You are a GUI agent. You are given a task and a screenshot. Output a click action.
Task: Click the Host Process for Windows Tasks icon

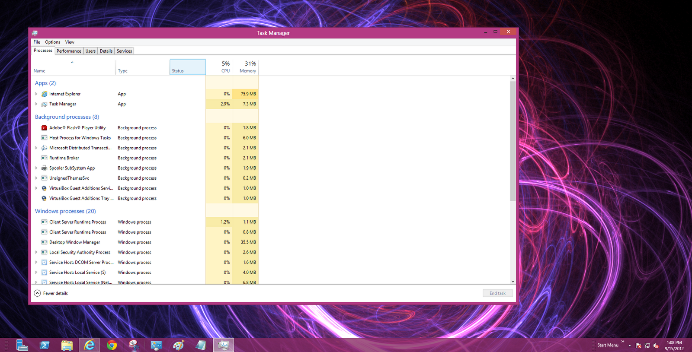44,138
